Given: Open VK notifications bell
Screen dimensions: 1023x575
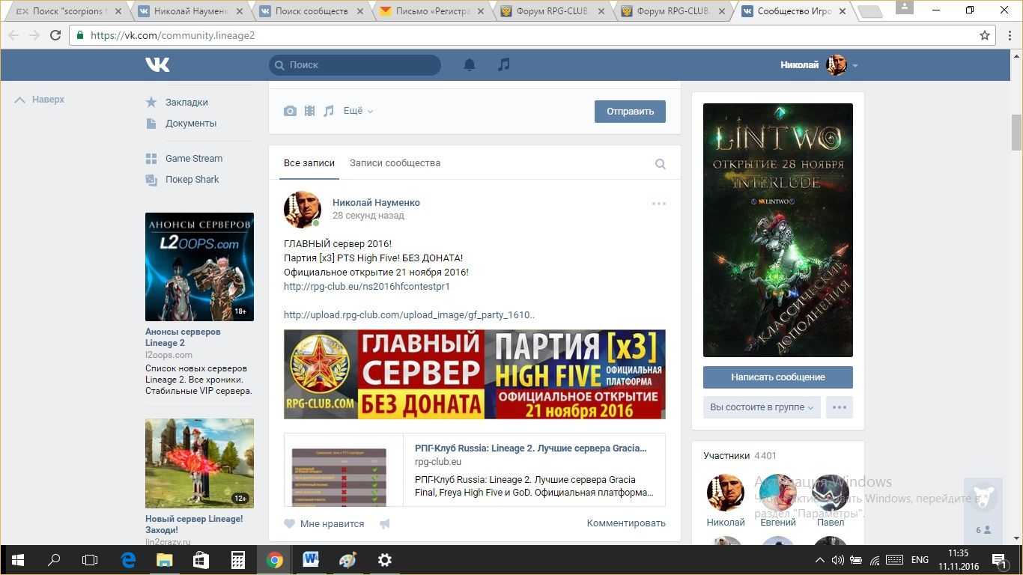Looking at the screenshot, I should point(470,65).
